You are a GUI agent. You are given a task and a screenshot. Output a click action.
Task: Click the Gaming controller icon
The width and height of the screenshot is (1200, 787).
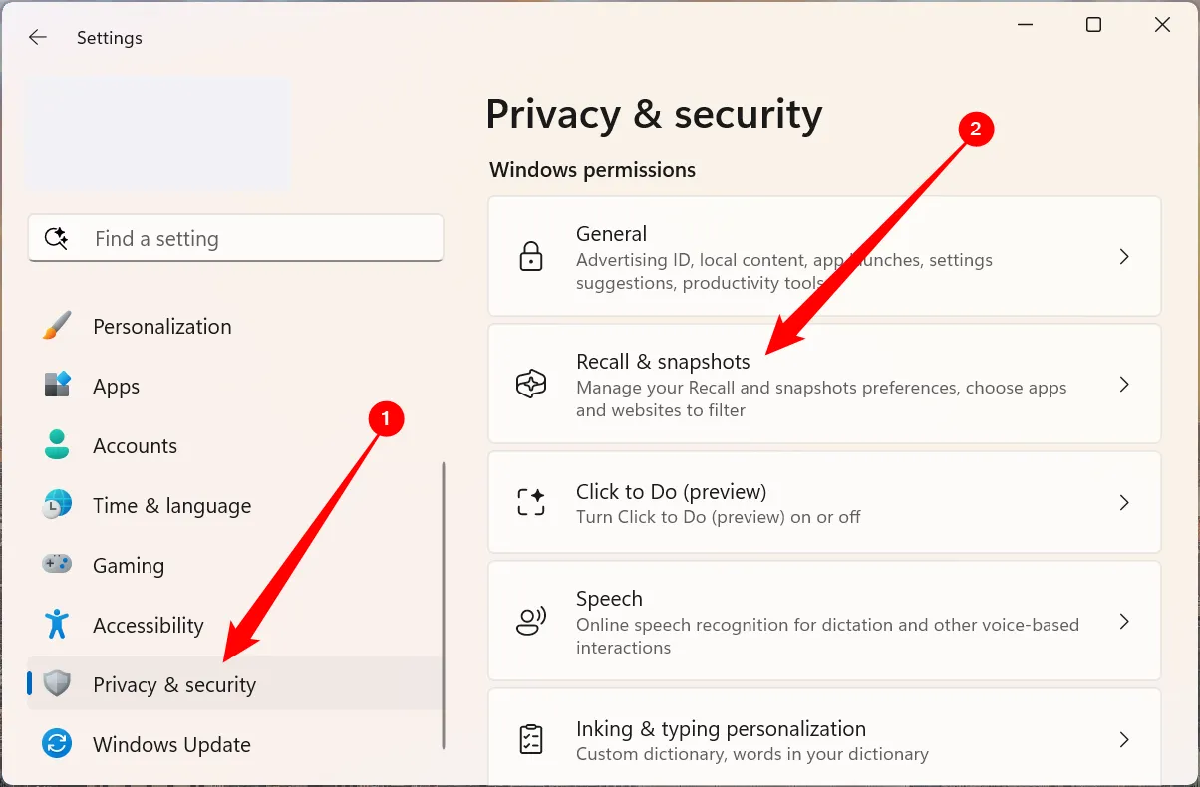tap(57, 565)
